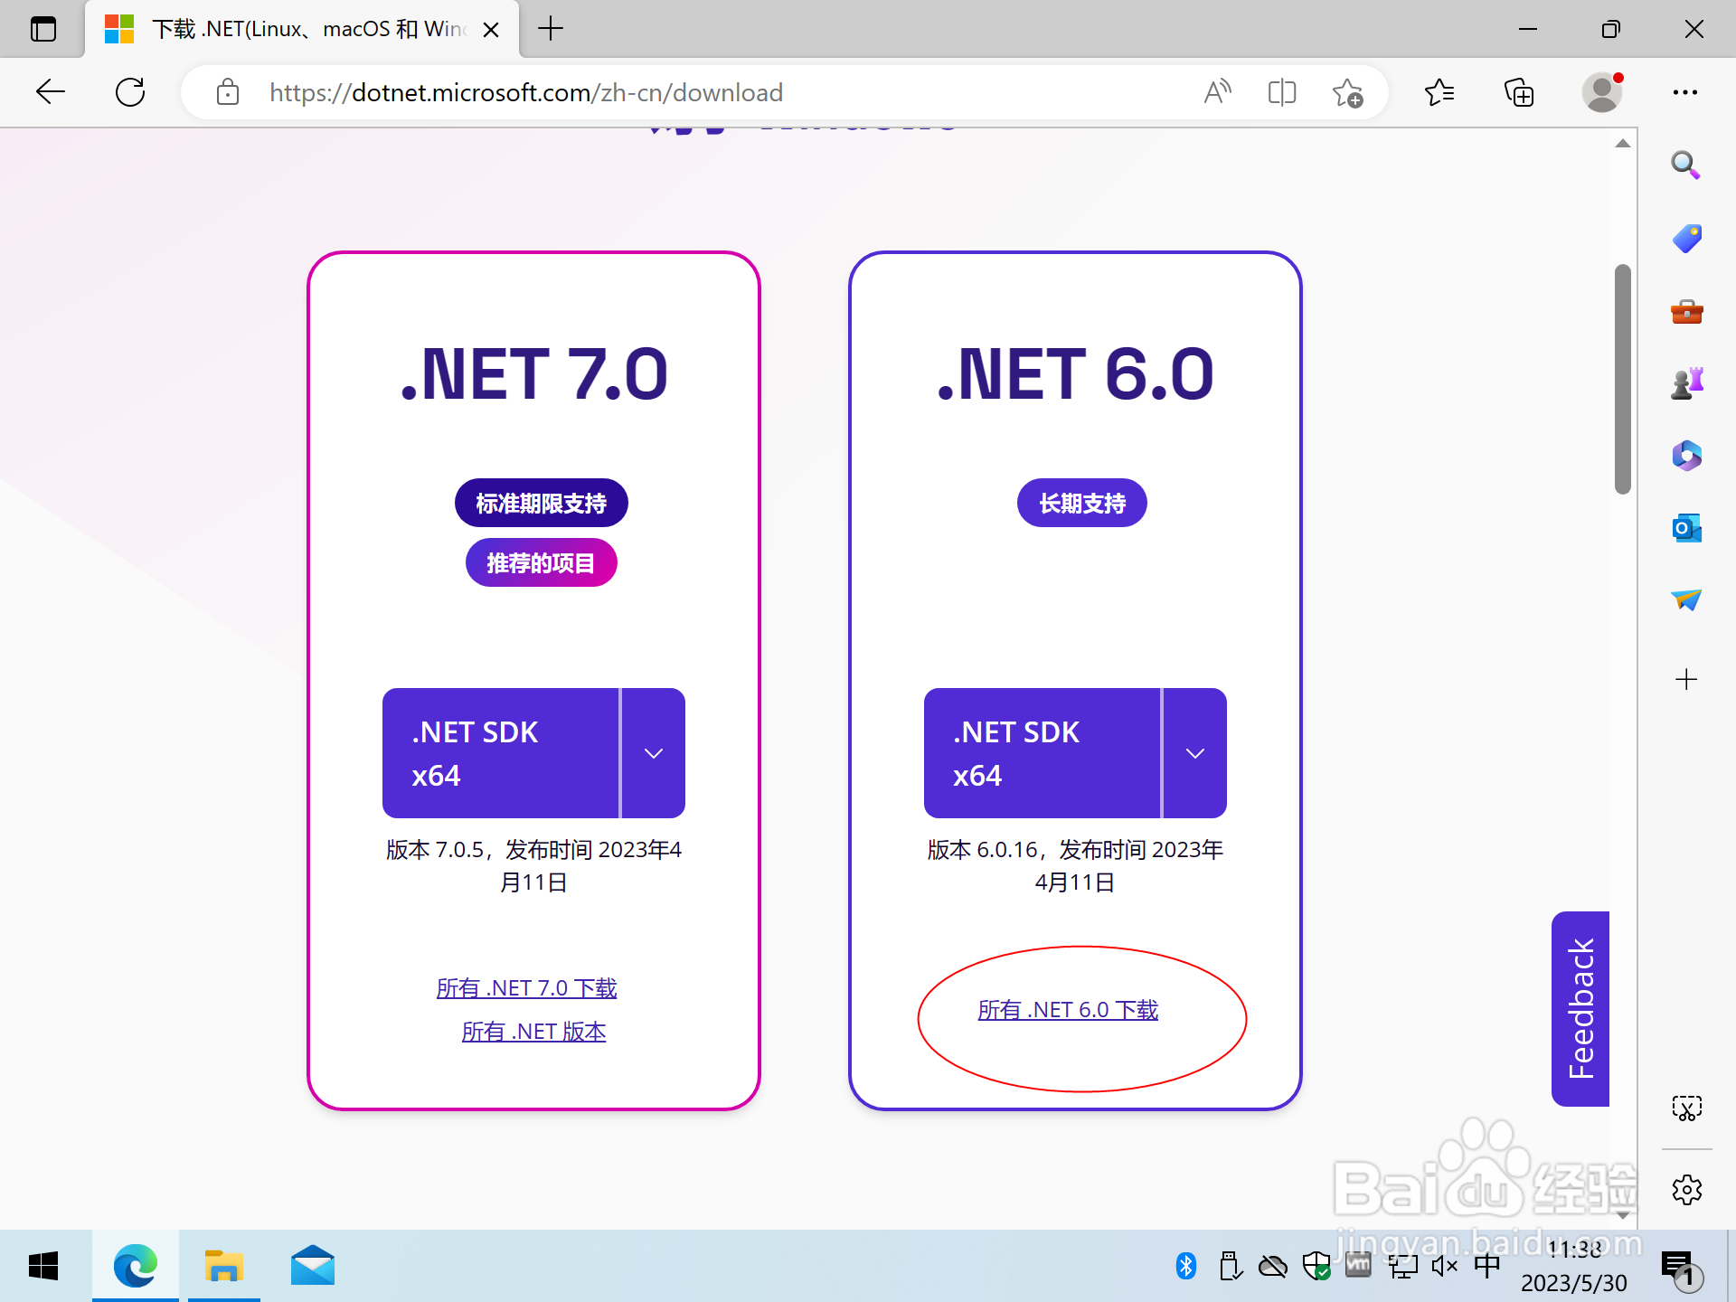Select the 下载 .NET browser tab
This screenshot has height=1302, width=1736.
click(x=303, y=30)
